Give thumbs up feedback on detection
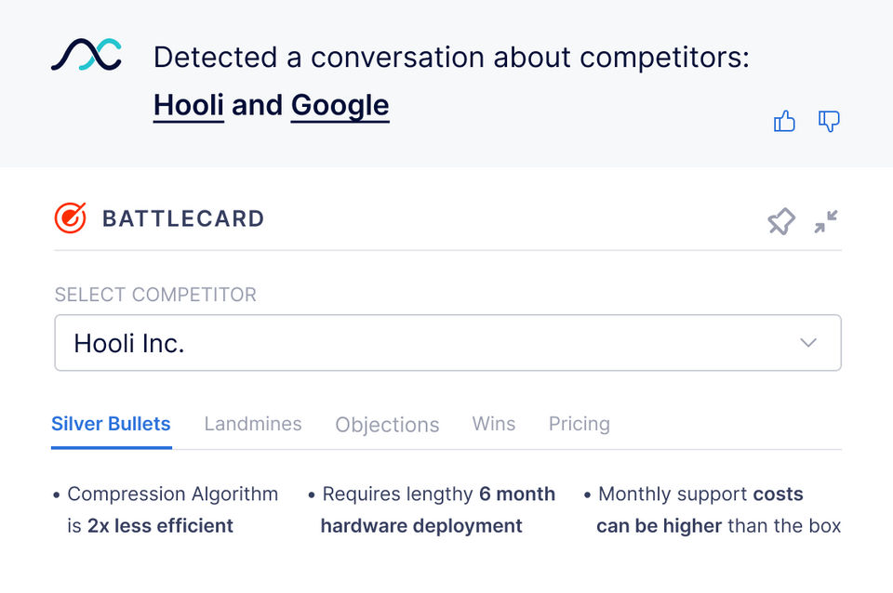893x593 pixels. pyautogui.click(x=784, y=121)
